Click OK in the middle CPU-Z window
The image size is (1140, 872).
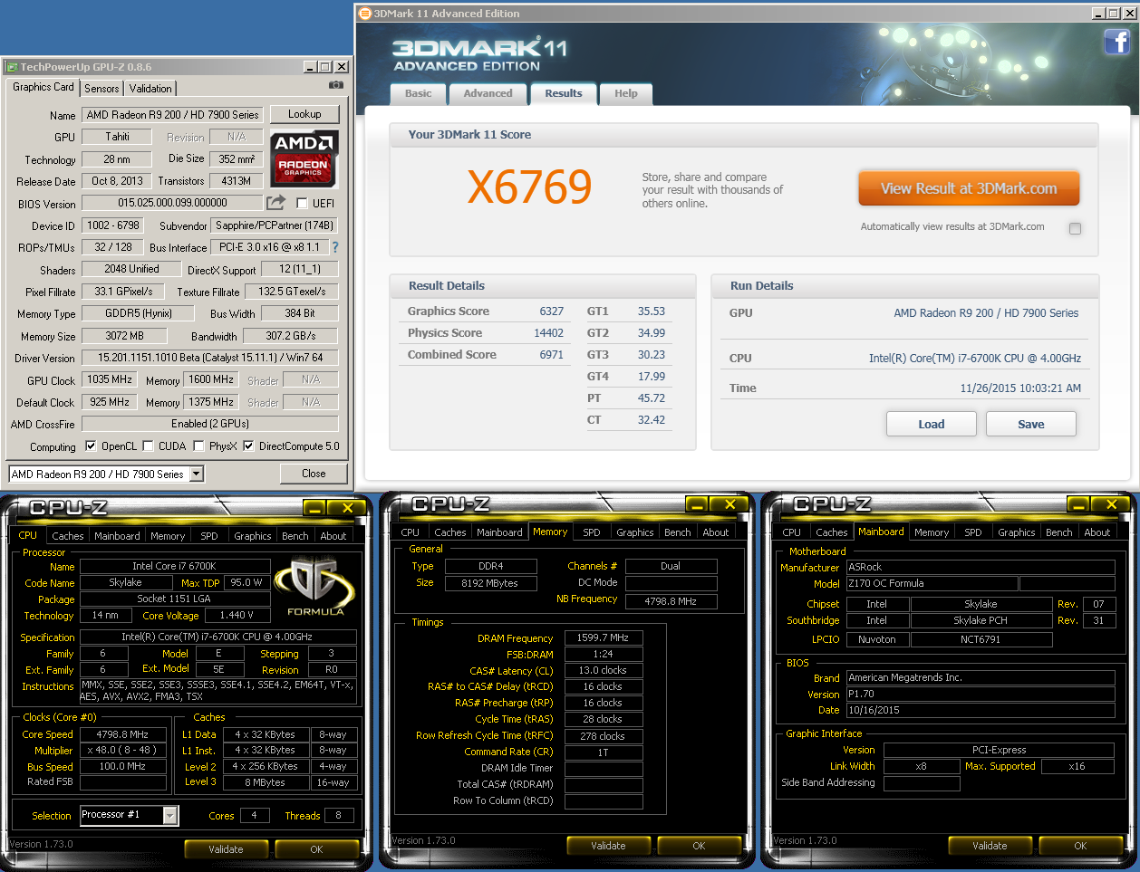699,846
